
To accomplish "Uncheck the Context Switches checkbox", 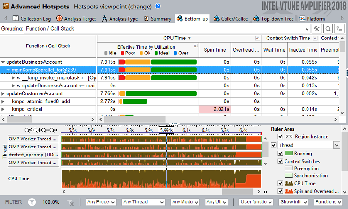I will point(281,161).
